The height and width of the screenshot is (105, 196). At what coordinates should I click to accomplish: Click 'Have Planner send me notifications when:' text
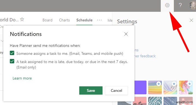pyautogui.click(x=45, y=46)
